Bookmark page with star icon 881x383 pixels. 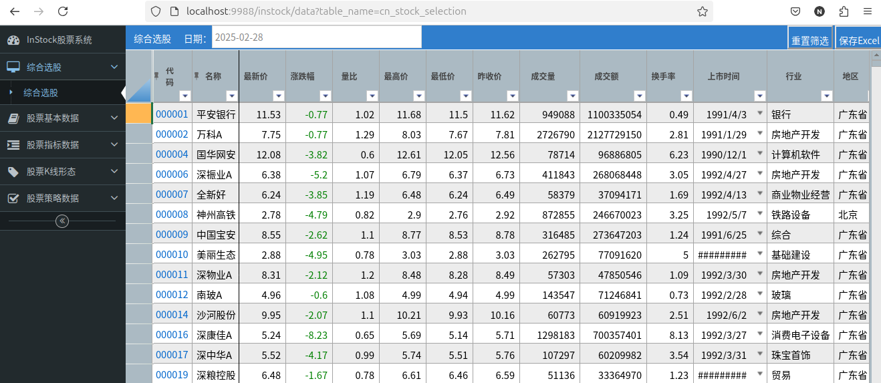tap(703, 11)
